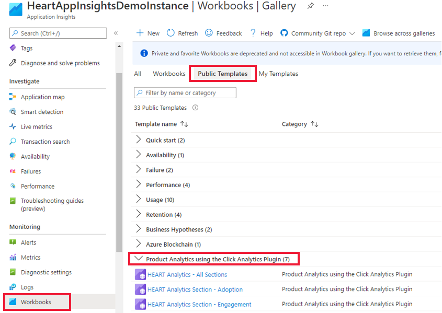Click the Community Git repo GitHub icon
Viewport: 442px width, 313px height.
(x=284, y=33)
